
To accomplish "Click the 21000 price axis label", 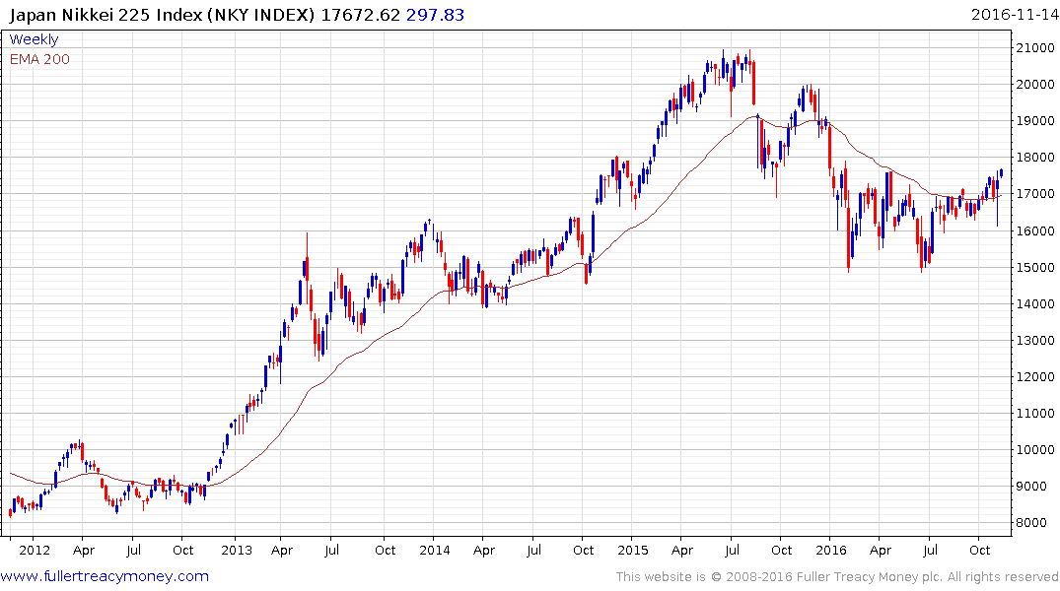I will (1035, 48).
